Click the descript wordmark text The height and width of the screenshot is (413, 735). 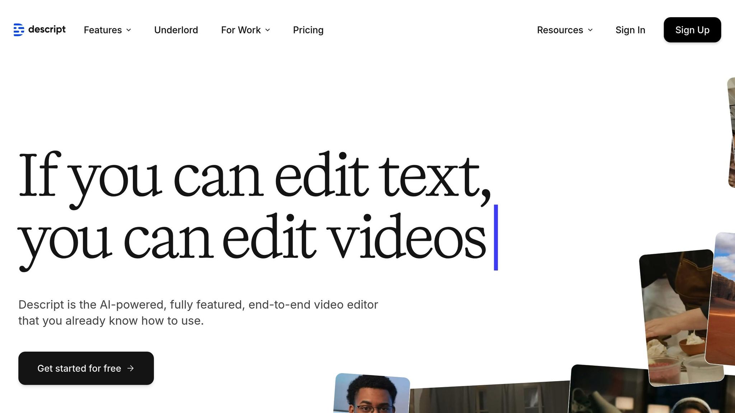click(47, 29)
